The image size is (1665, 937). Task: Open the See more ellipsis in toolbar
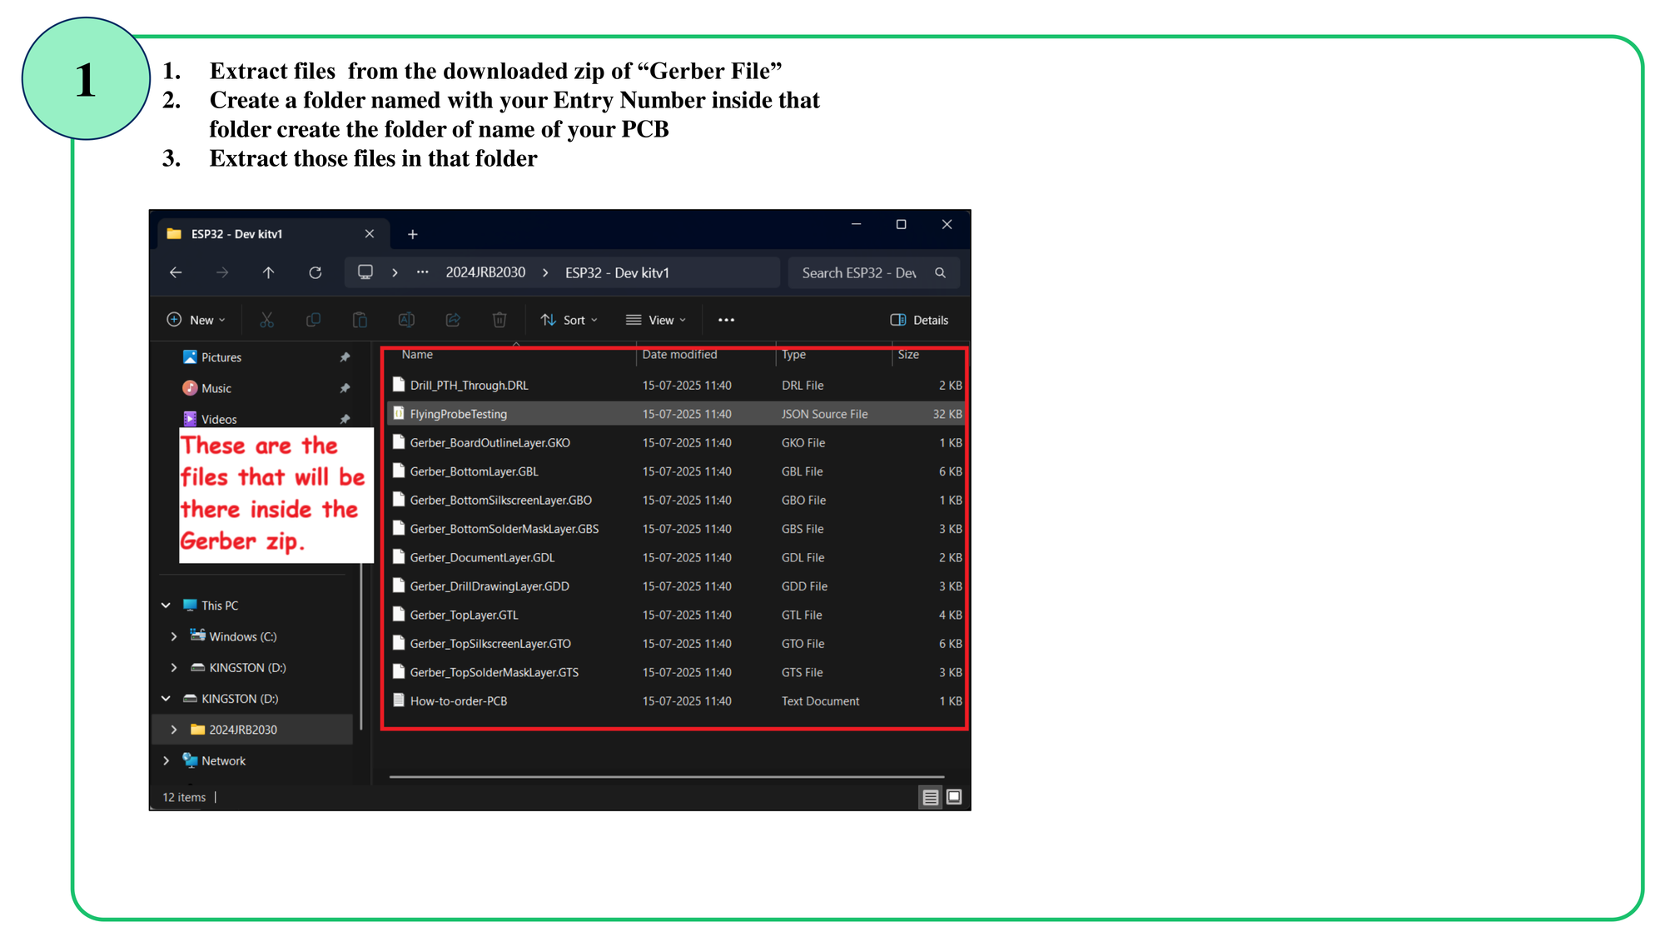(x=726, y=320)
